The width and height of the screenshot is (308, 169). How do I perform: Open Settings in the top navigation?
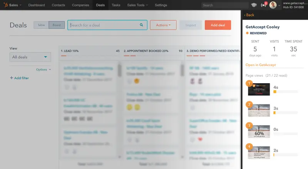pyautogui.click(x=161, y=5)
